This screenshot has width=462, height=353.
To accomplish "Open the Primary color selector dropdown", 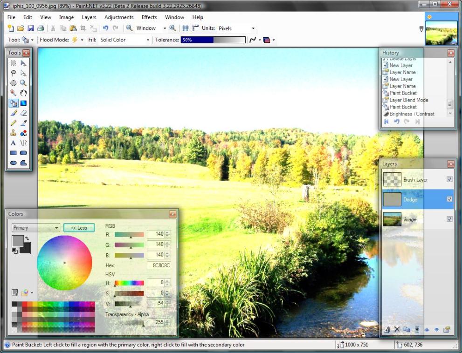I will 56,228.
